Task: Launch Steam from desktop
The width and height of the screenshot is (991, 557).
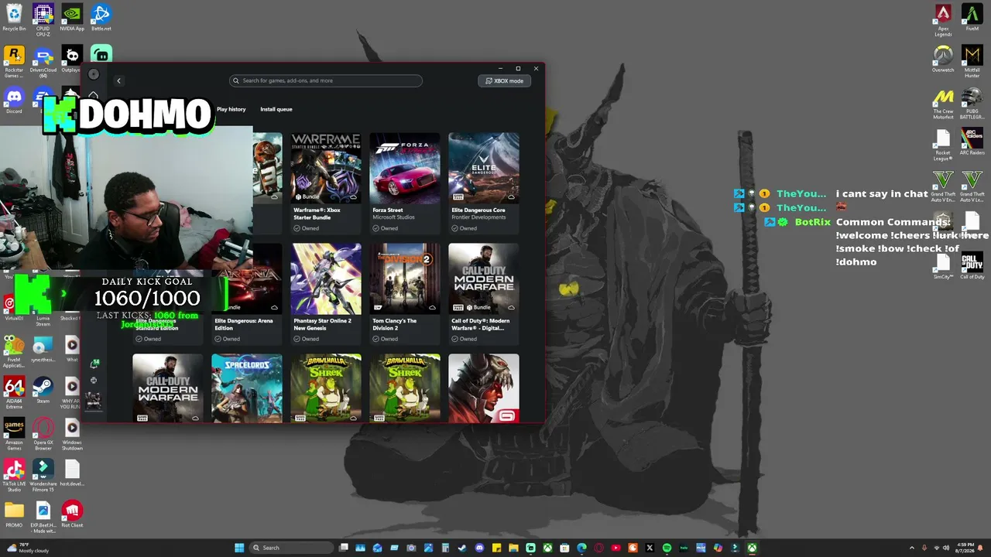Action: point(43,390)
